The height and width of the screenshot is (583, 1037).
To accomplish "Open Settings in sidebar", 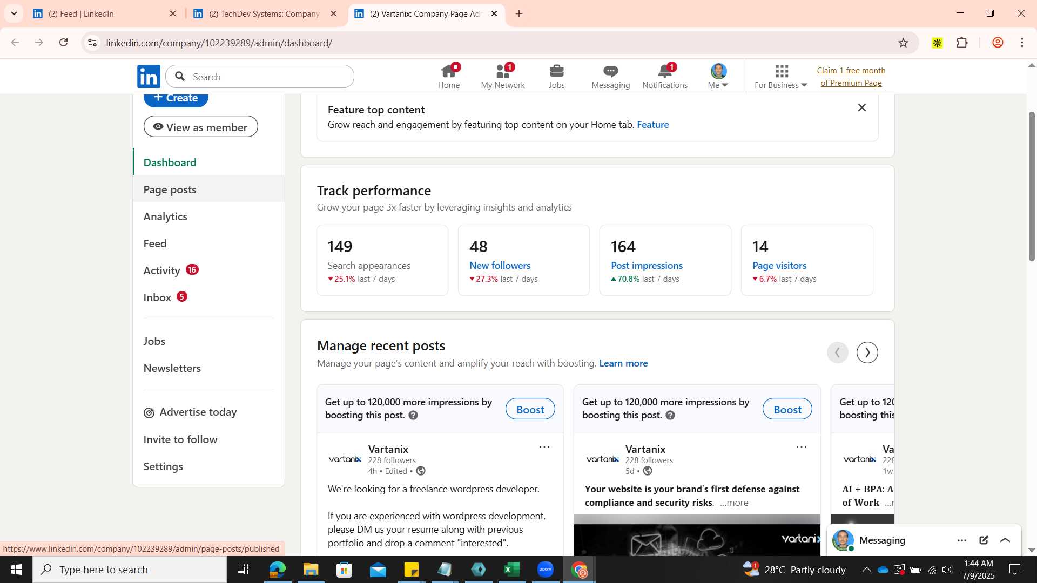I will pyautogui.click(x=208, y=466).
